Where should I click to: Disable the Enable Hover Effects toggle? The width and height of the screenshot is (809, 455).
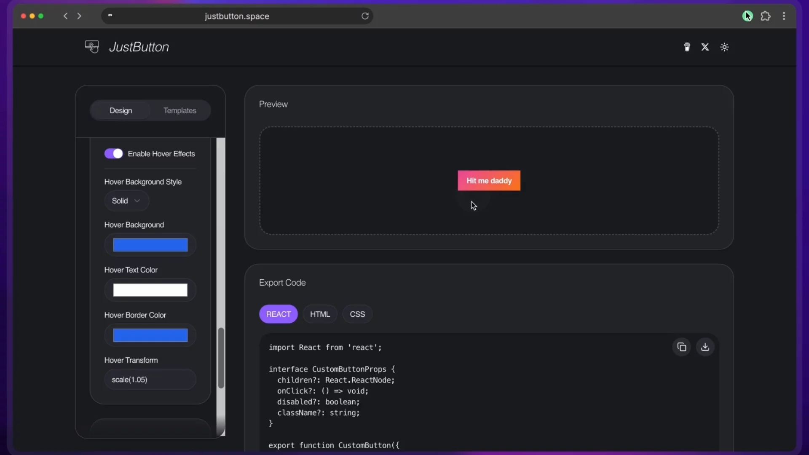(x=113, y=153)
